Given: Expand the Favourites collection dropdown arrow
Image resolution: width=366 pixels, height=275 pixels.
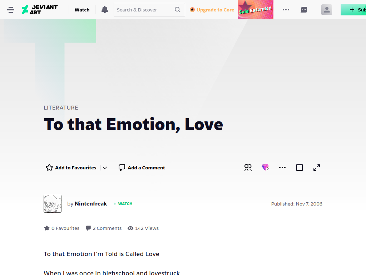Looking at the screenshot, I should coord(105,168).
